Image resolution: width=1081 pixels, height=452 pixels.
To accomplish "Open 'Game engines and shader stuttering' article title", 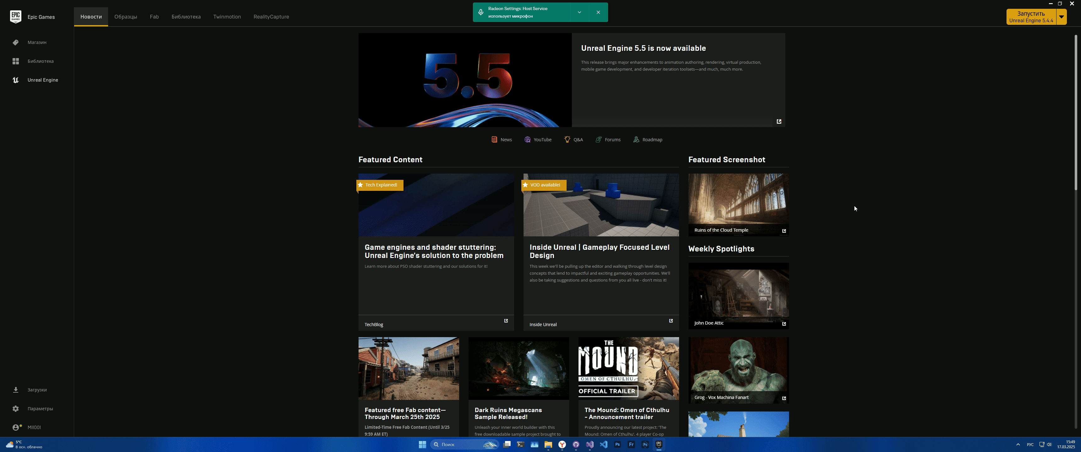I will [x=434, y=251].
